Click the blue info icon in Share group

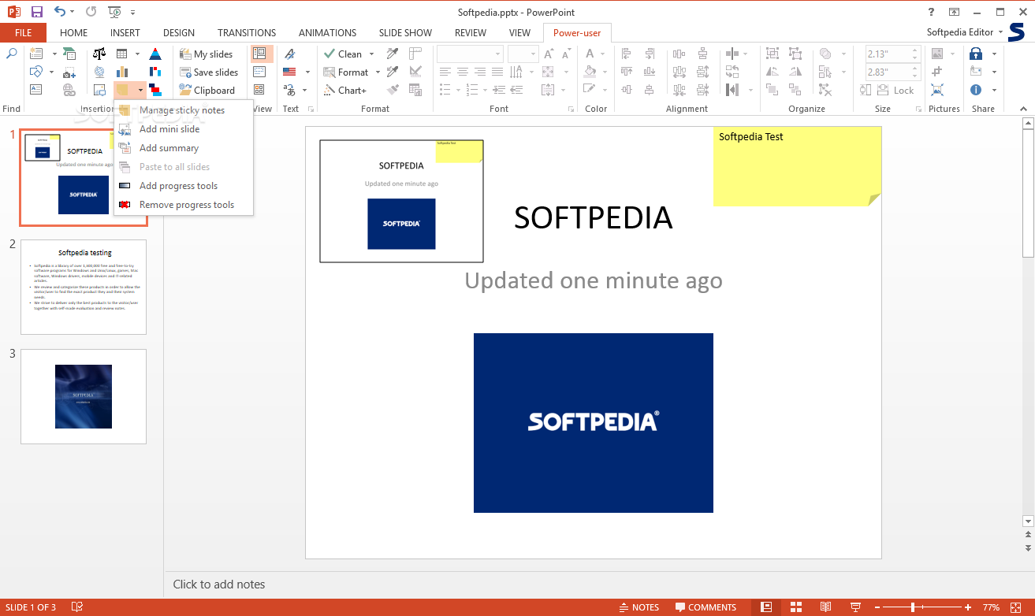click(976, 90)
